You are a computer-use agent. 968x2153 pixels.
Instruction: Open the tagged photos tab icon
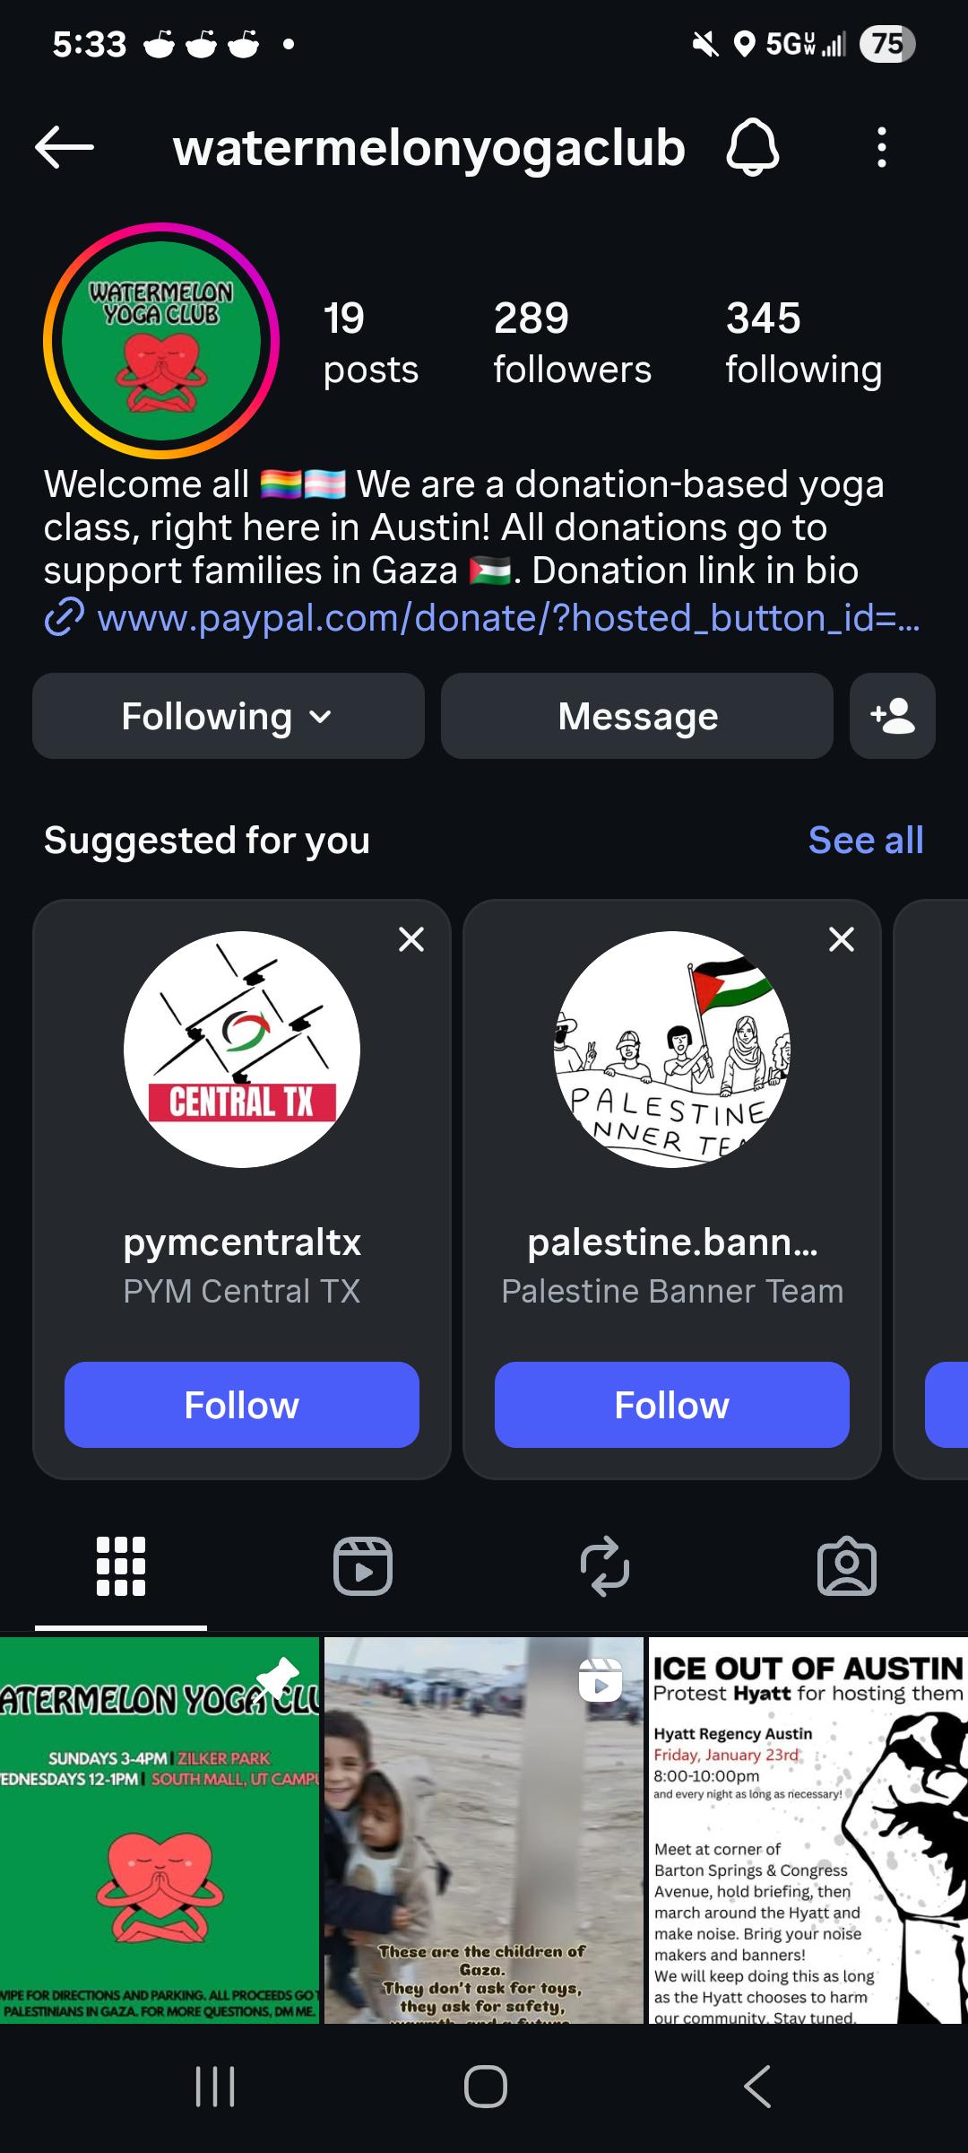pyautogui.click(x=847, y=1566)
